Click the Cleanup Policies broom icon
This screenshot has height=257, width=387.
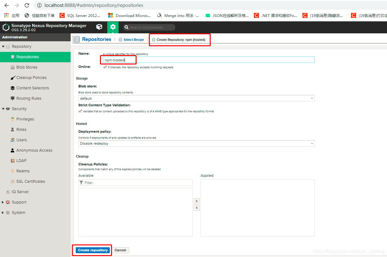point(13,78)
